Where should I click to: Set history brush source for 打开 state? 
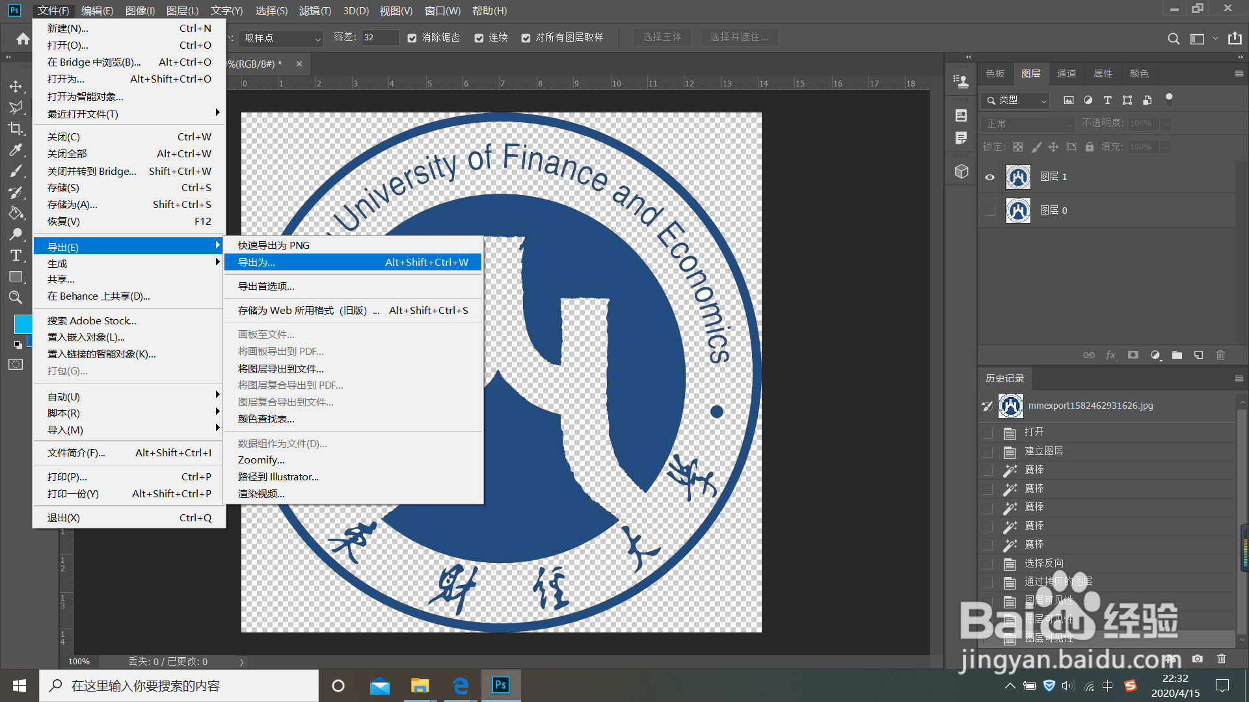click(987, 432)
